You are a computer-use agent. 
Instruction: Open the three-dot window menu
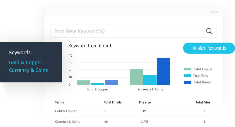(x=214, y=12)
